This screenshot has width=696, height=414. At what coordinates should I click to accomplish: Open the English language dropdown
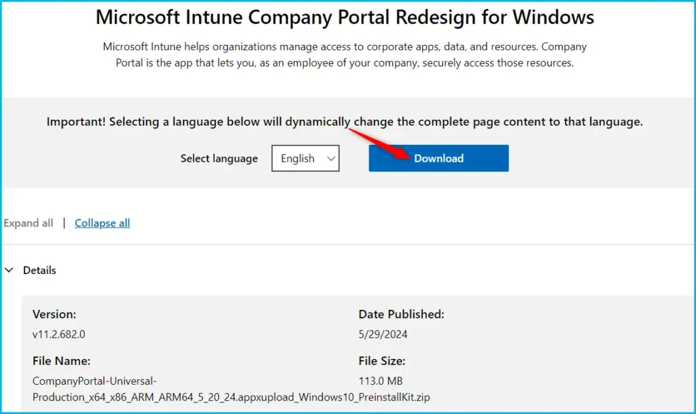click(305, 158)
